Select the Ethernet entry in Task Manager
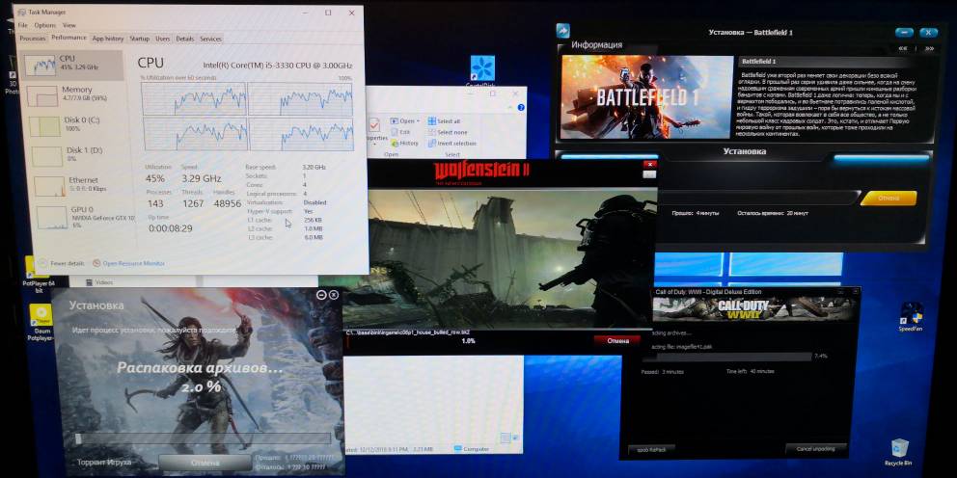 [73, 185]
